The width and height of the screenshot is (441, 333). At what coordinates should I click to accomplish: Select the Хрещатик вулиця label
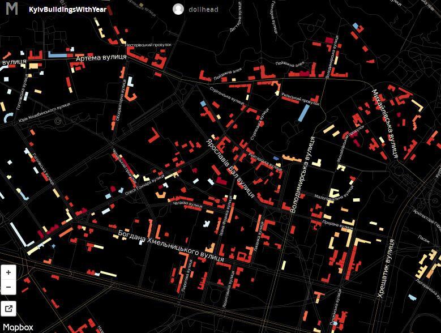tap(385, 268)
